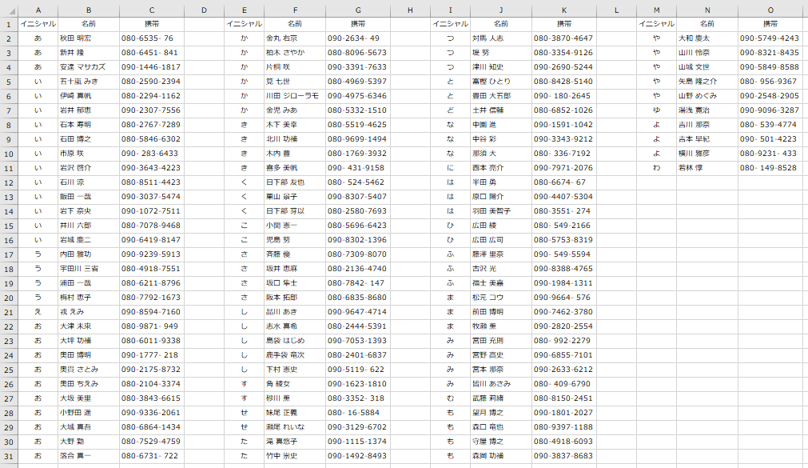Click the initial え cell in column A
Image resolution: width=808 pixels, height=468 pixels.
(38, 312)
